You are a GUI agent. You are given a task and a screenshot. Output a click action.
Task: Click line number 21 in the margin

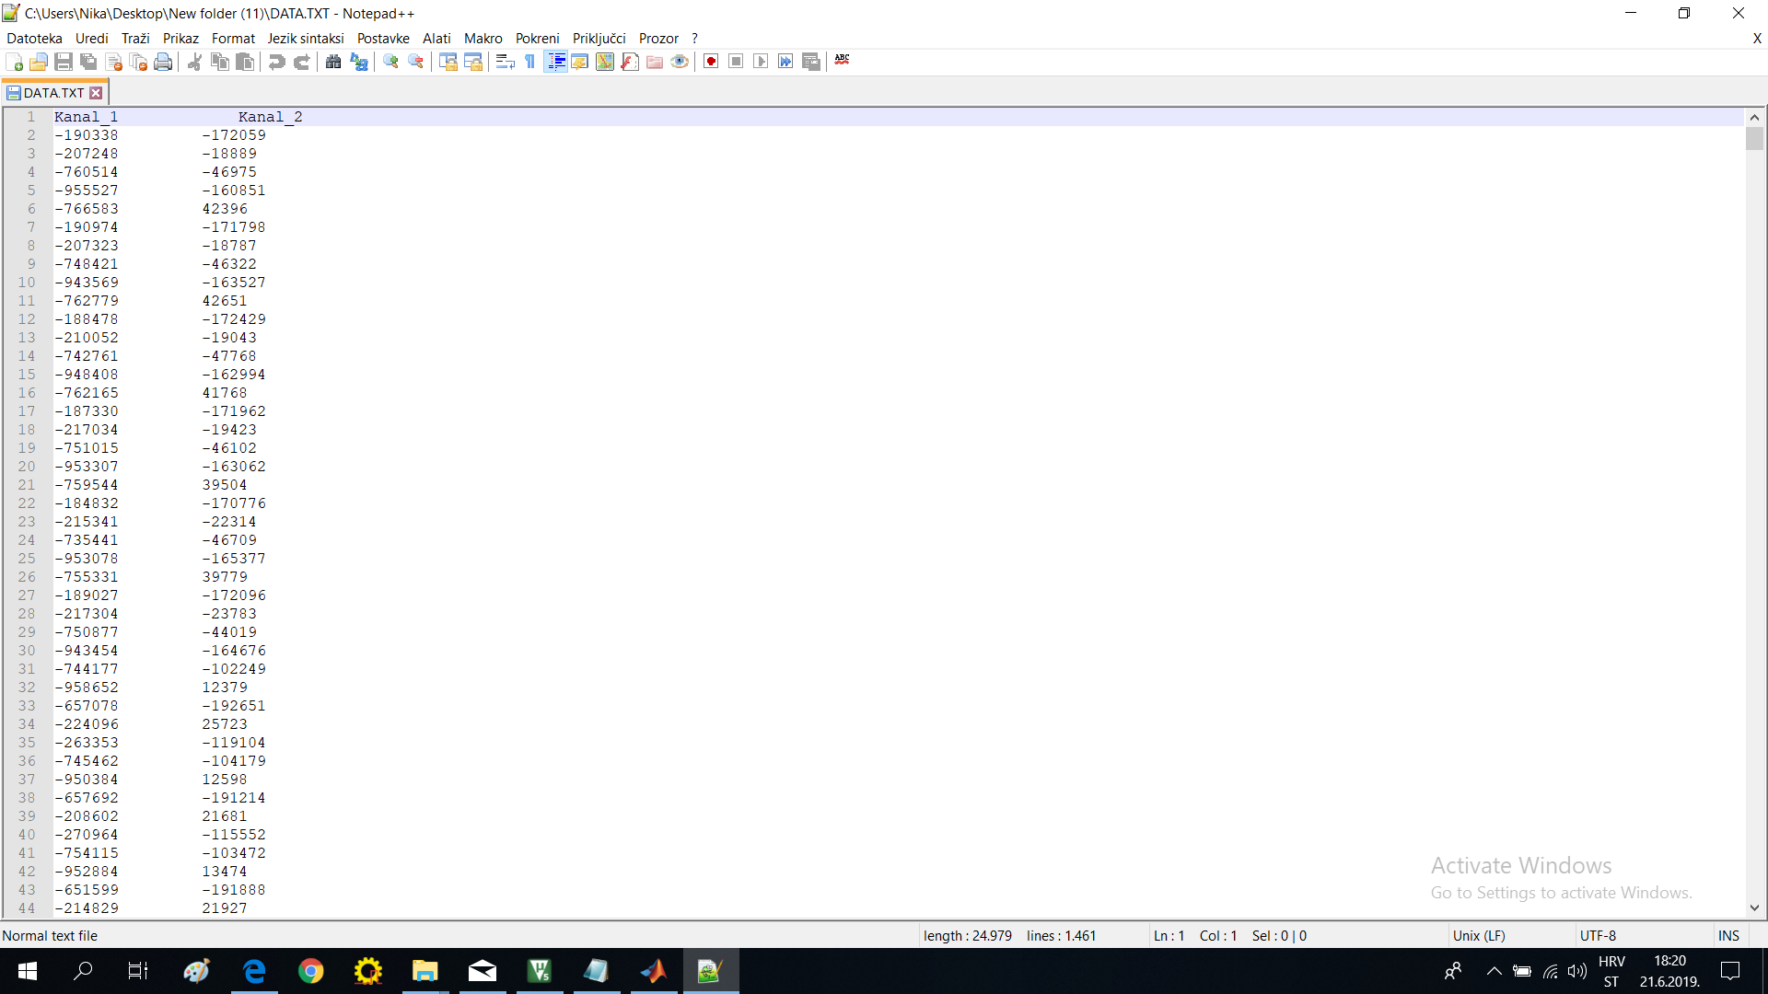point(27,485)
